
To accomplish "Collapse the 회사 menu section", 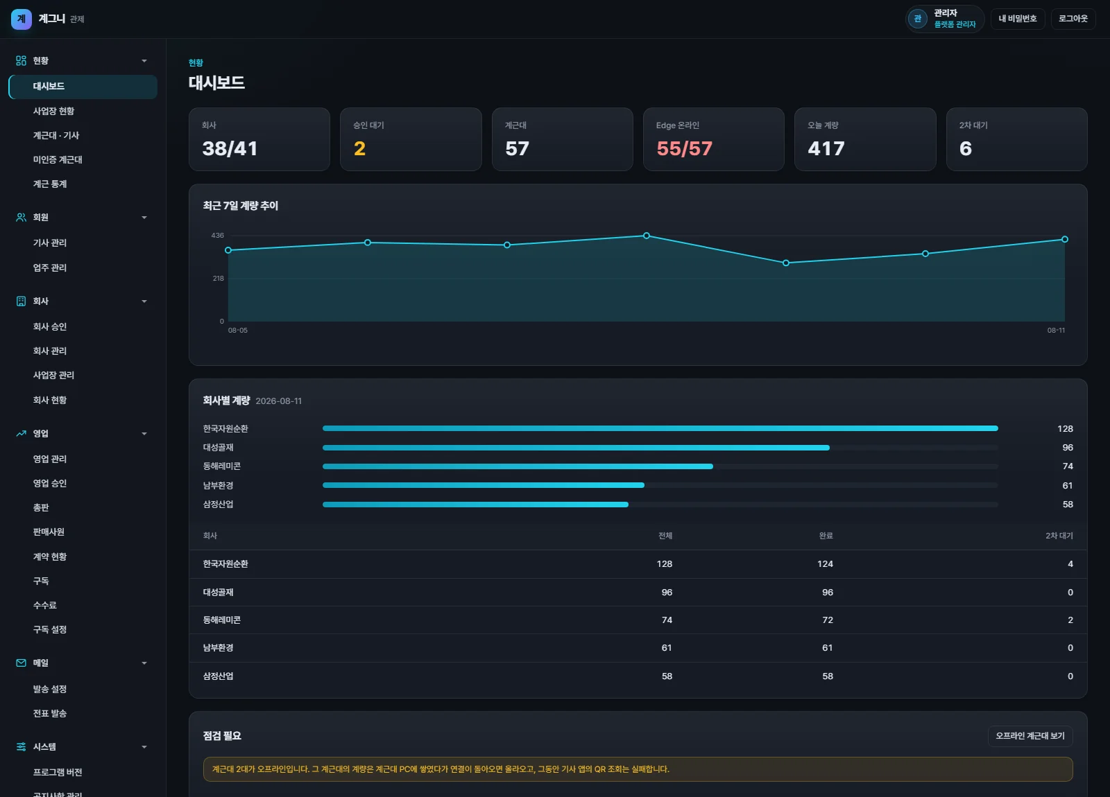I will 144,301.
